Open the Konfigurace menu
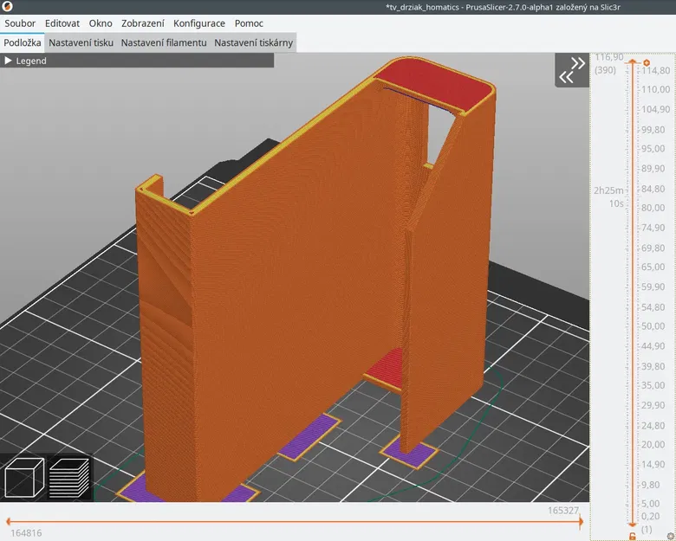 click(x=199, y=23)
